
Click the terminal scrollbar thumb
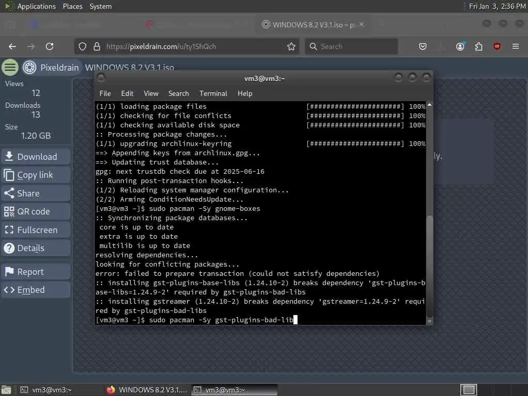pyautogui.click(x=430, y=265)
